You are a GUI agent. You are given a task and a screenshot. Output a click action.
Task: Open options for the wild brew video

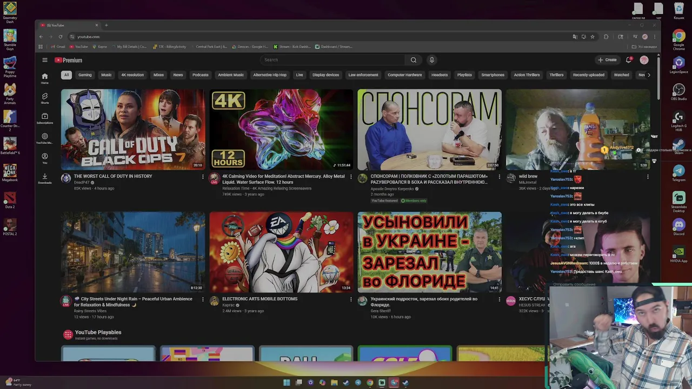[x=648, y=177]
